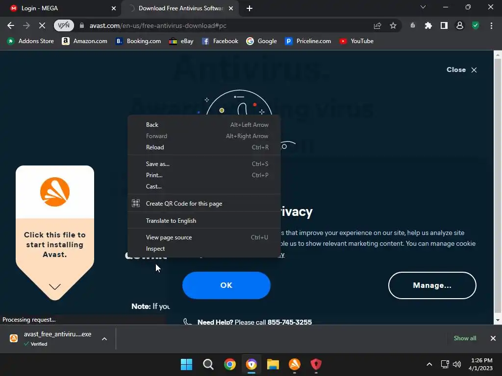Viewport: 502px width, 376px height.
Task: Close the cookie privacy overlay
Action: [462, 70]
